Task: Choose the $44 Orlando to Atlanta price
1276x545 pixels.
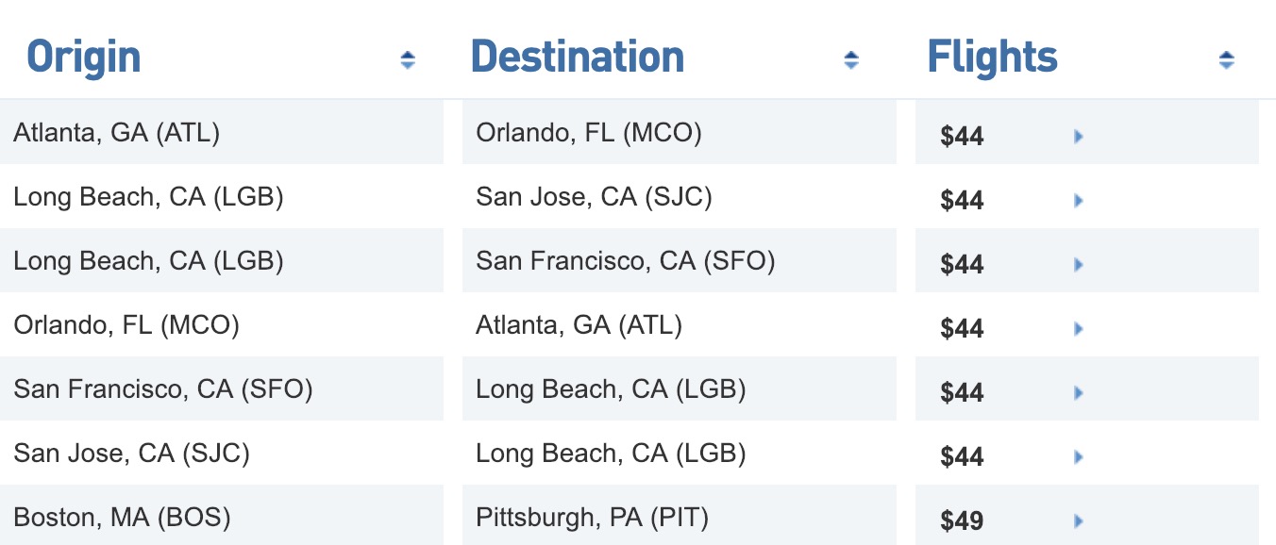Action: click(x=962, y=329)
